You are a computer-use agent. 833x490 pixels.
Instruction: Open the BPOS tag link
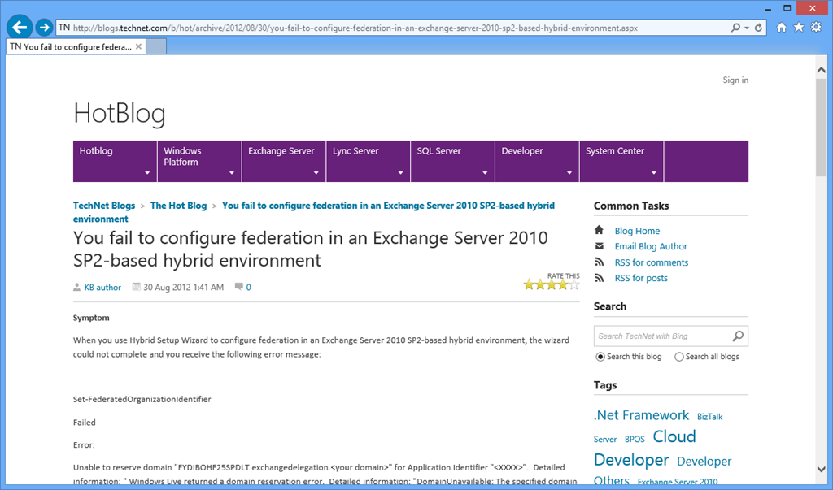pyautogui.click(x=635, y=439)
